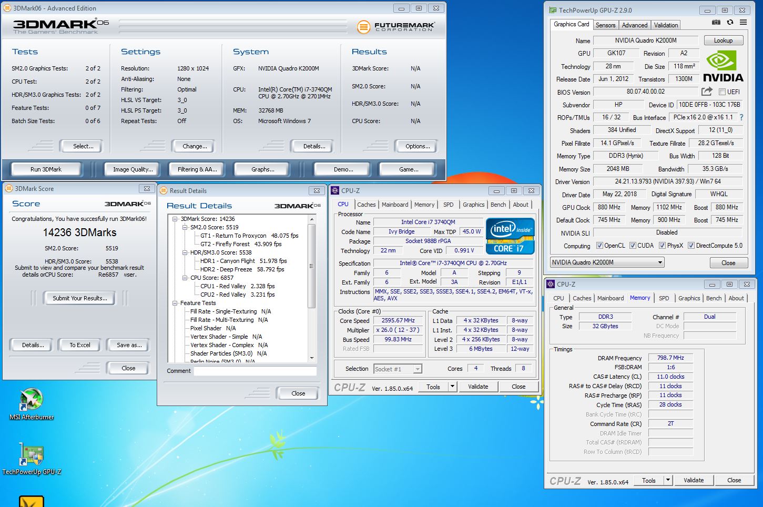Click the 14236 3DMarks score text
Viewport: 763px width, 507px height.
[80, 232]
